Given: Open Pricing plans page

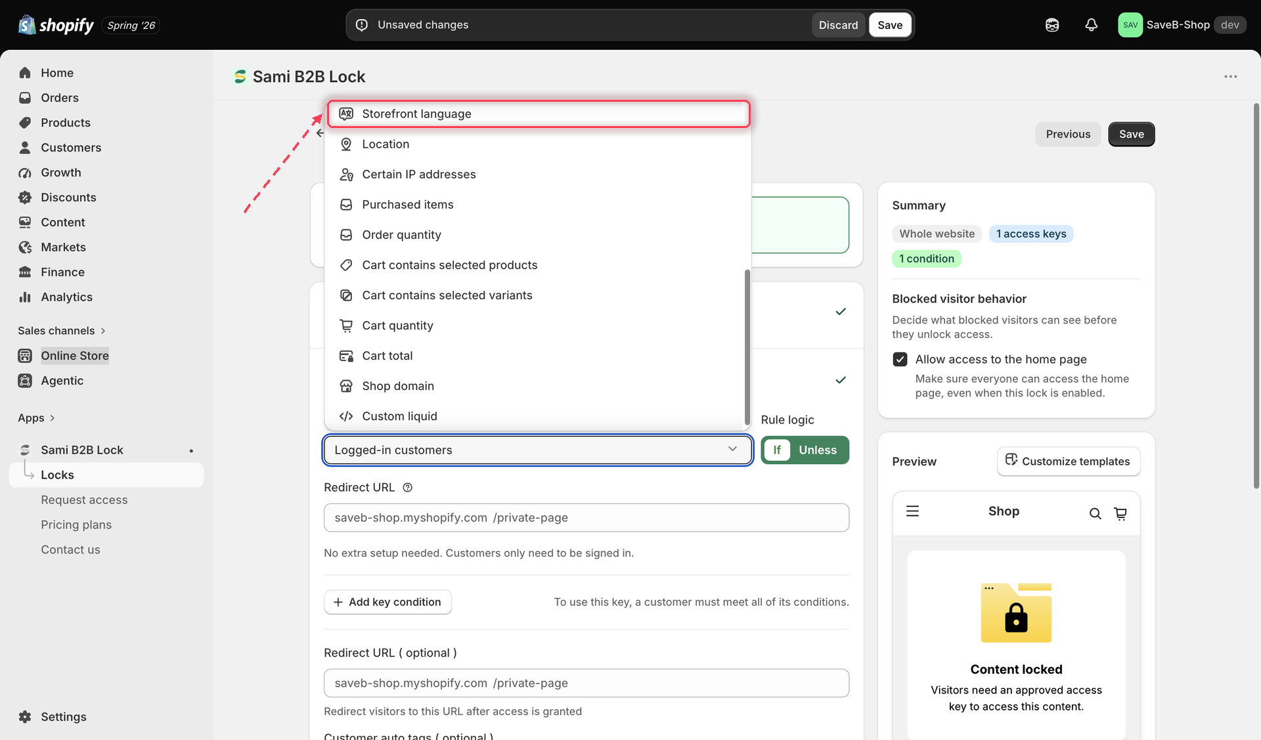Looking at the screenshot, I should pyautogui.click(x=76, y=525).
